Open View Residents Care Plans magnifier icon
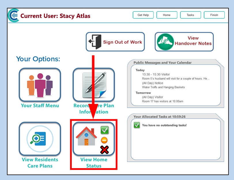This screenshot has height=180, width=234. pos(40,139)
